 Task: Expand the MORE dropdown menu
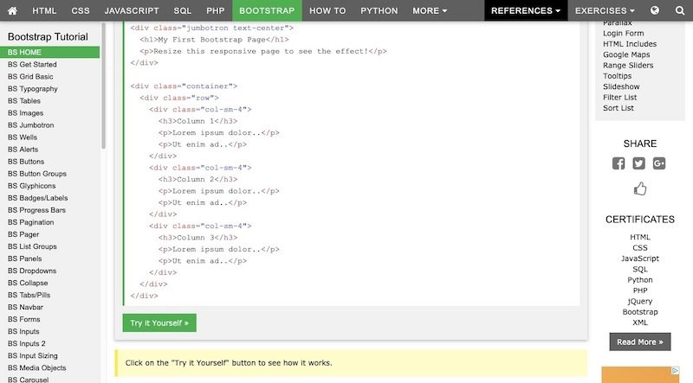(x=430, y=10)
